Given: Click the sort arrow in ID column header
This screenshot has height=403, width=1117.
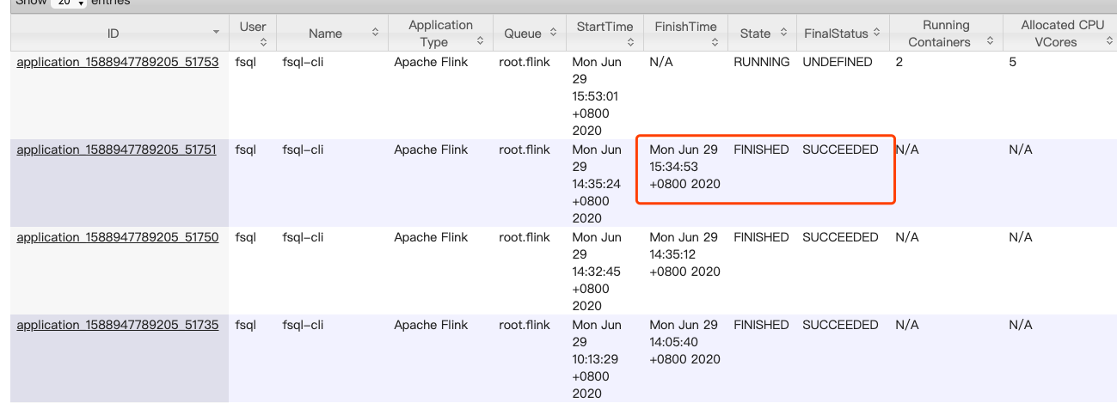Looking at the screenshot, I should 216,33.
